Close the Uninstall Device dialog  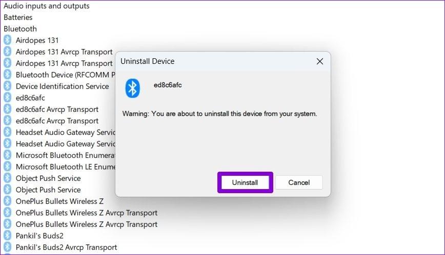tap(319, 61)
